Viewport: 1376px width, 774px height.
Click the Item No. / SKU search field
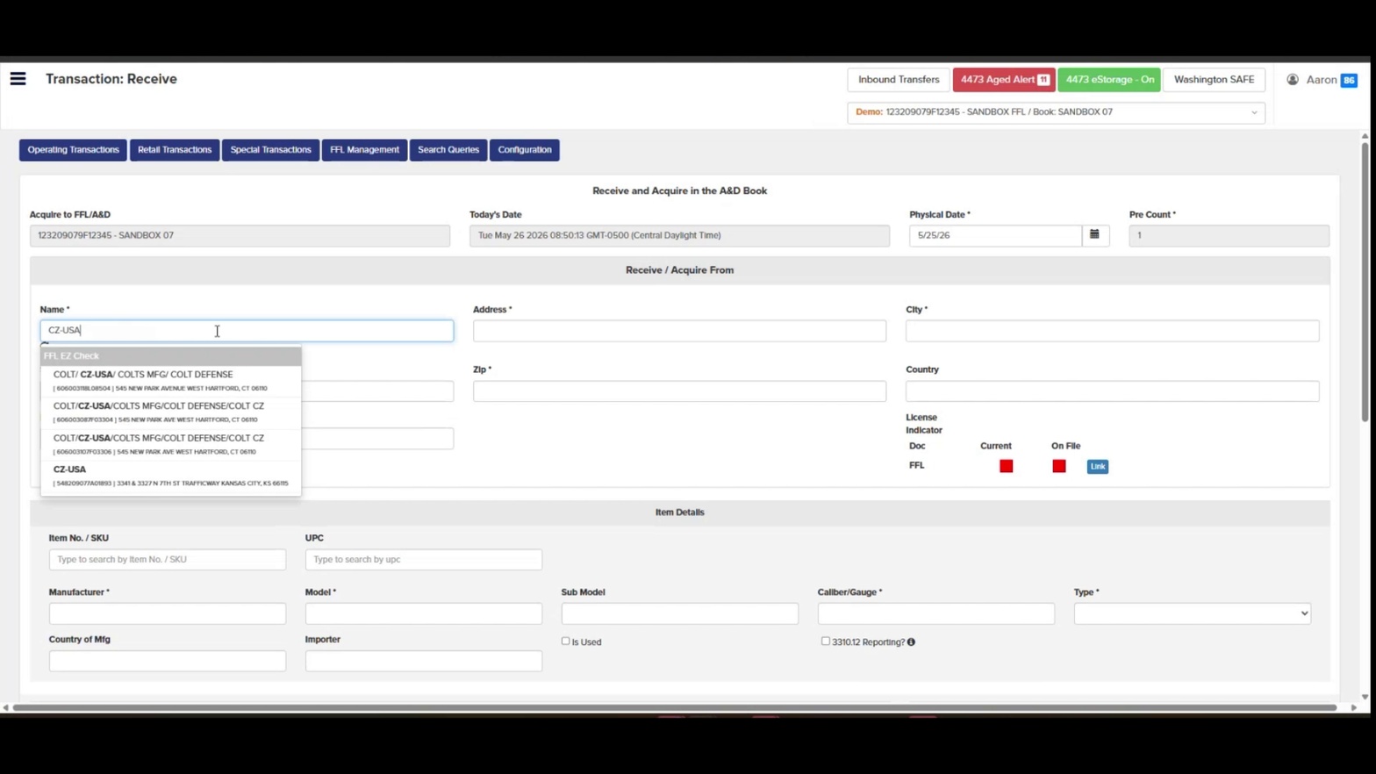coord(168,560)
